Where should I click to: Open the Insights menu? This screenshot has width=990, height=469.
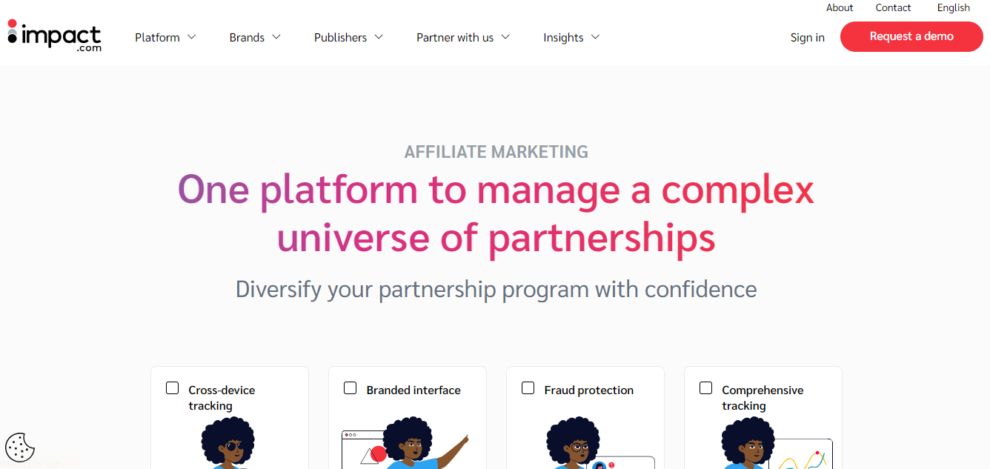(571, 37)
